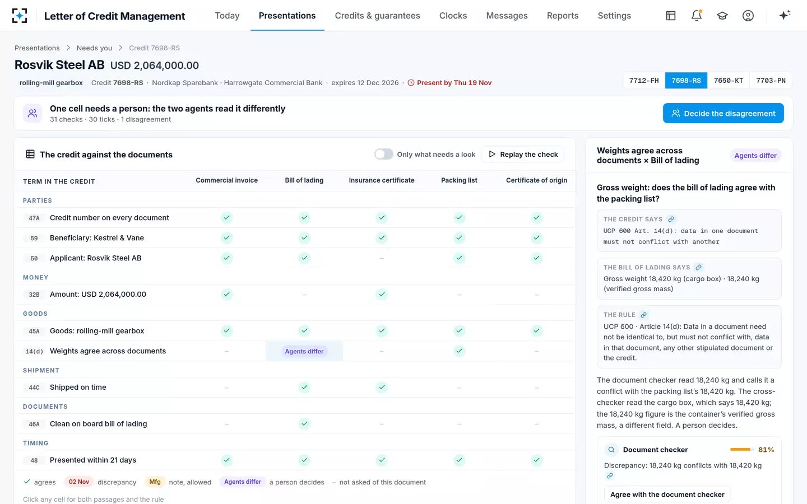Switch to credit 7712-FH

644,81
